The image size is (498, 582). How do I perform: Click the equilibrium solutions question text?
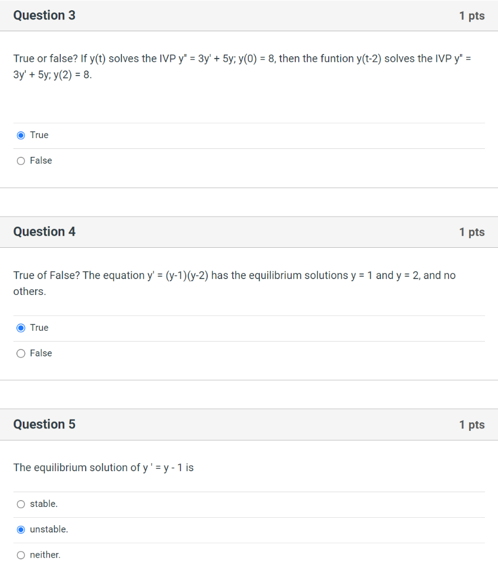pos(234,283)
